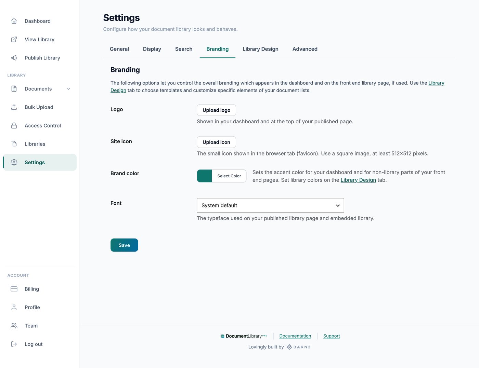This screenshot has height=368, width=479.
Task: Open the Support footer link
Action: [332, 336]
